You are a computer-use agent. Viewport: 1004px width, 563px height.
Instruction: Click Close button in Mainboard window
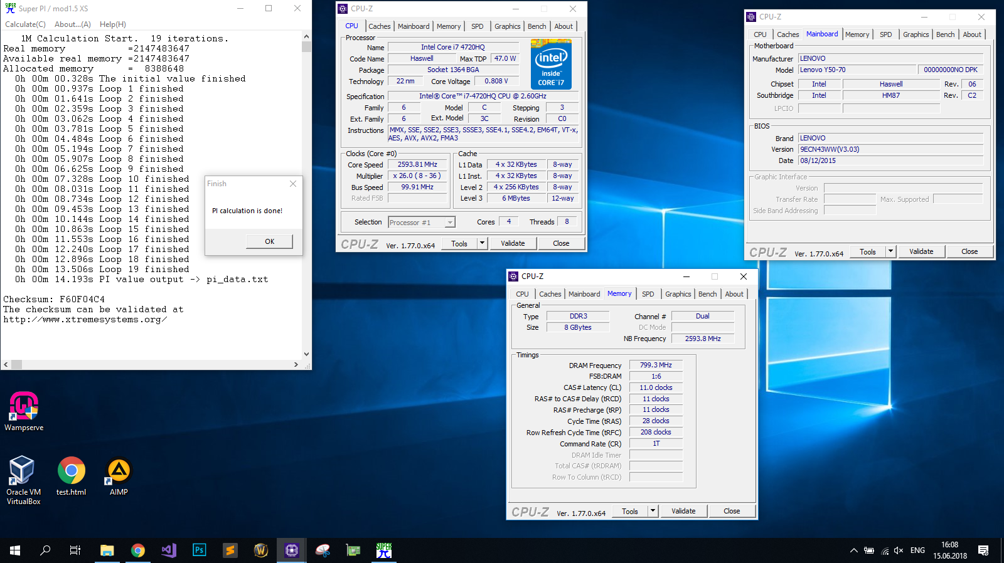[969, 251]
